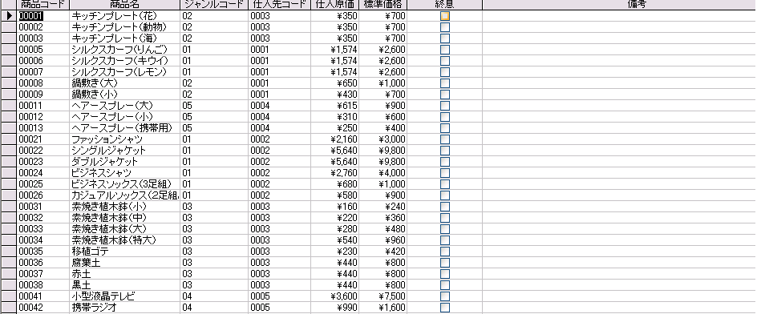Click the ¥4,000 price cell
The width and height of the screenshot is (757, 314).
pos(383,173)
